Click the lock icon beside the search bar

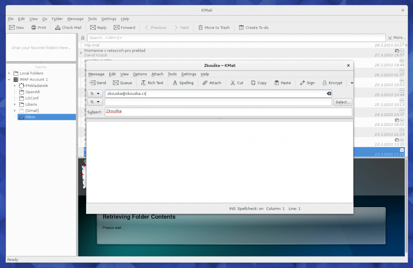coord(83,38)
